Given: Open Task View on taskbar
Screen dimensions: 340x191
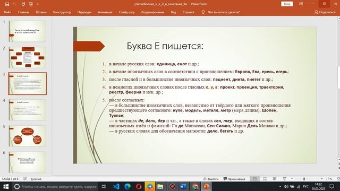Looking at the screenshot, I should (x=104, y=186).
